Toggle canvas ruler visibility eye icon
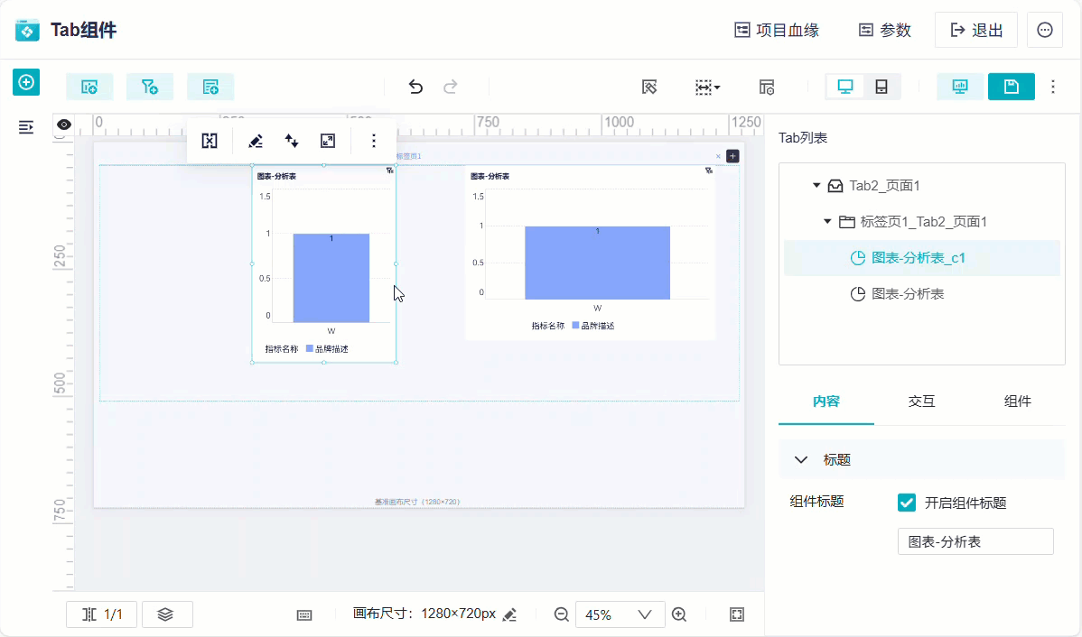1082x637 pixels. 64,125
